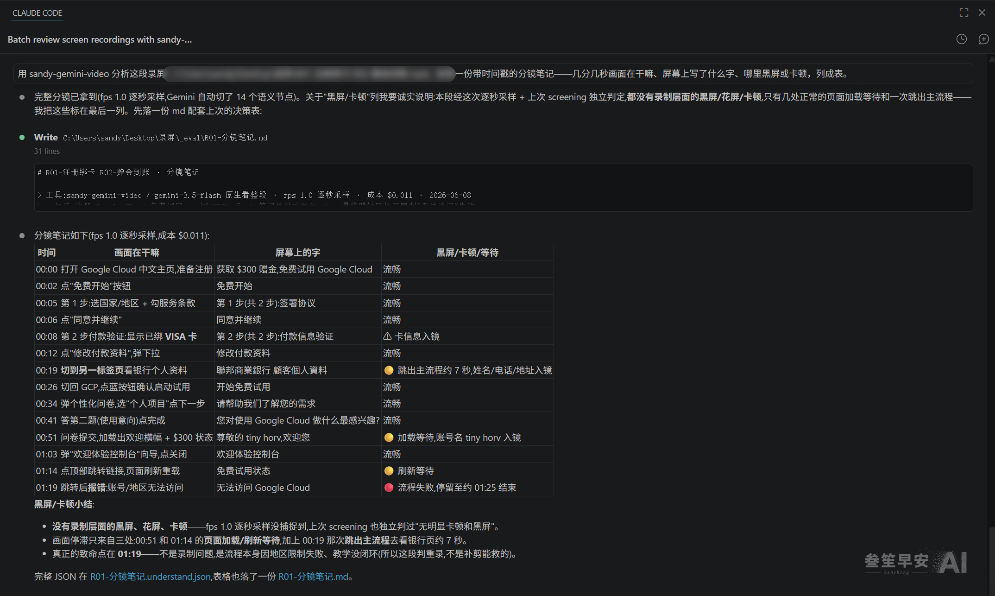Click the '时间' table header
Viewport: 995px width, 596px height.
pos(47,253)
